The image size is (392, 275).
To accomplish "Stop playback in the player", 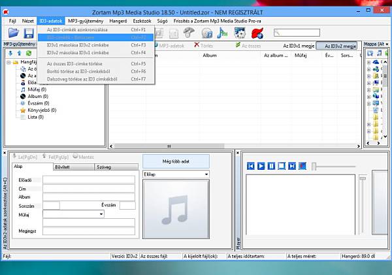I will pos(282,166).
